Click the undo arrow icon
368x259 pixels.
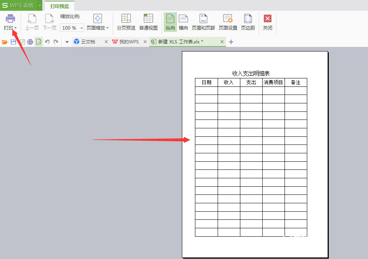tap(47, 42)
